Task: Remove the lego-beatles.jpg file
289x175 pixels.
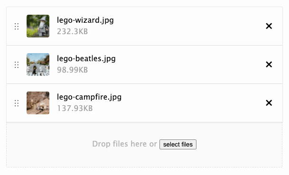Action: pos(269,64)
